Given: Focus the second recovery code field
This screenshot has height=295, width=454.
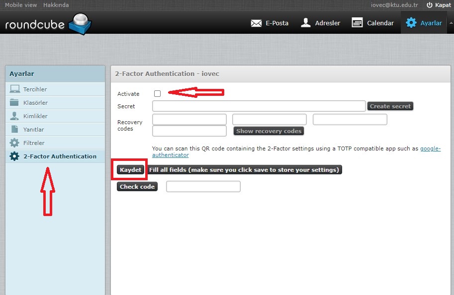Looking at the screenshot, I should [270, 120].
